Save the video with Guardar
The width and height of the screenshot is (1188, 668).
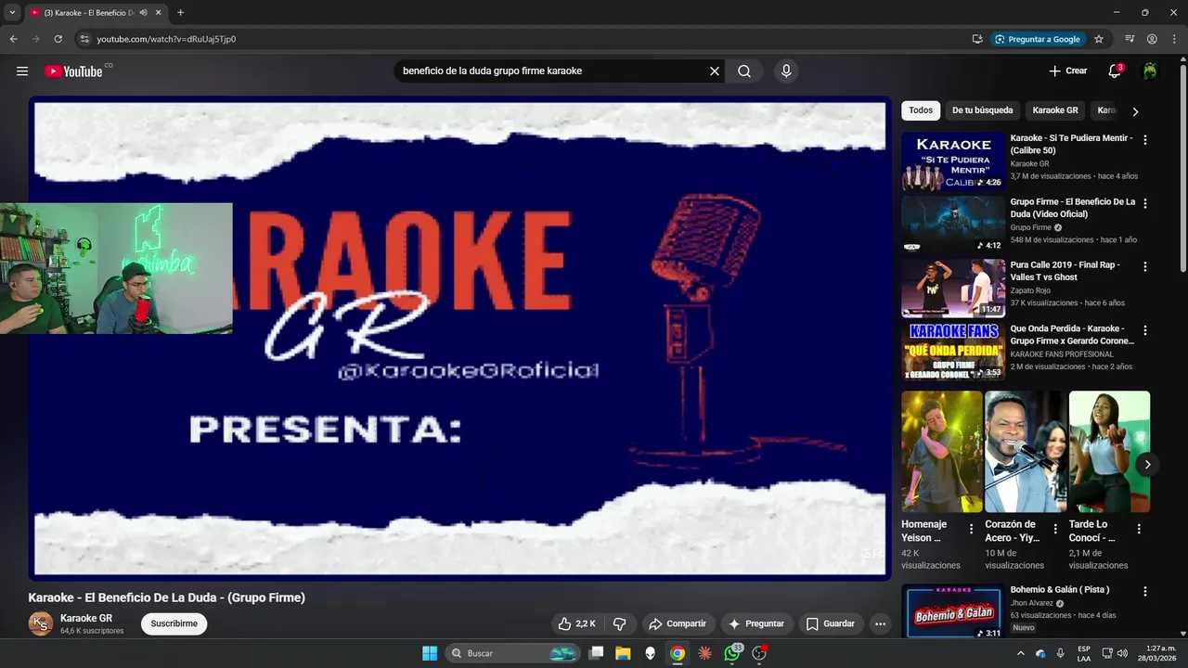831,623
